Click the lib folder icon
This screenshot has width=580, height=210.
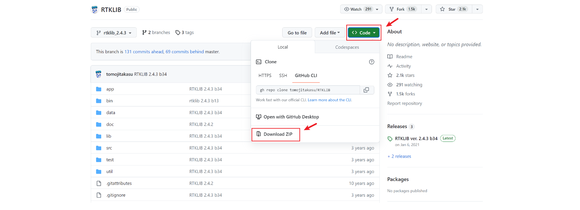point(99,136)
